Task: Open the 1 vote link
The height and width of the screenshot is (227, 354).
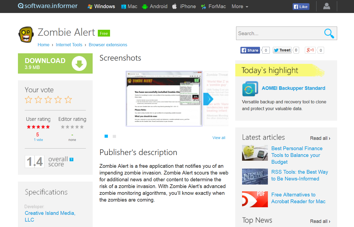Action: (38, 140)
